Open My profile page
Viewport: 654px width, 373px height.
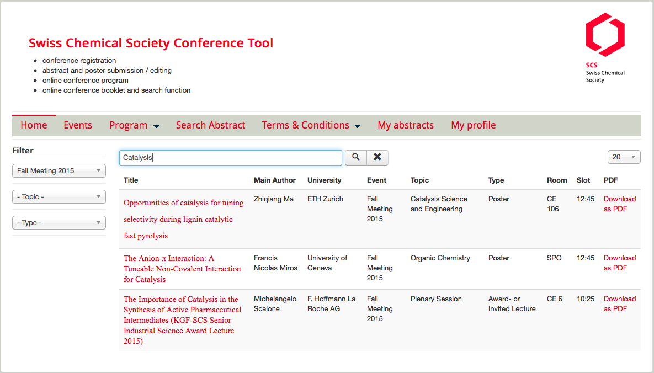click(x=473, y=125)
